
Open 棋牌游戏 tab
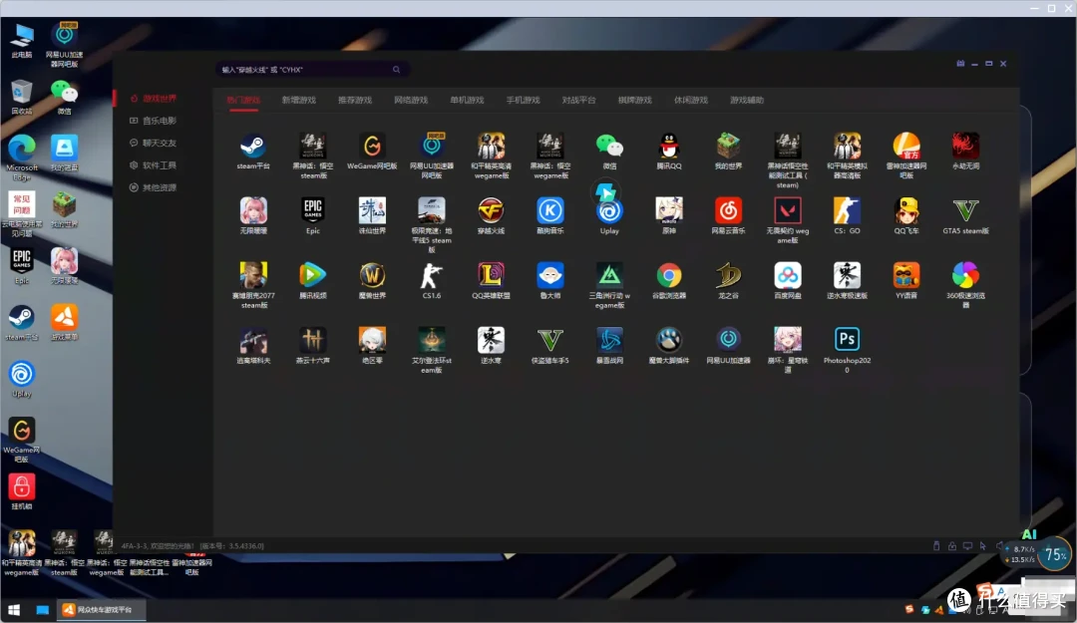coord(634,101)
